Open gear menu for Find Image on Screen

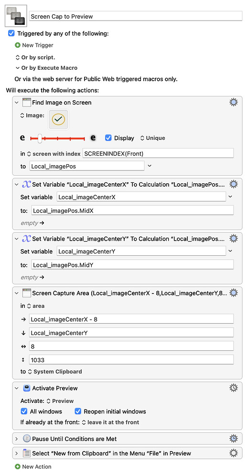(233, 103)
